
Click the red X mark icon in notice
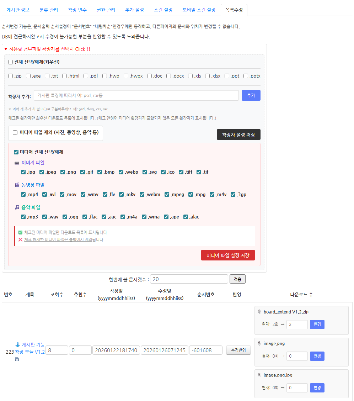(20, 239)
